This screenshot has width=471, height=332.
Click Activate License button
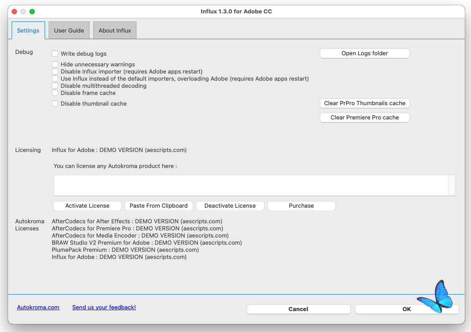tap(87, 205)
